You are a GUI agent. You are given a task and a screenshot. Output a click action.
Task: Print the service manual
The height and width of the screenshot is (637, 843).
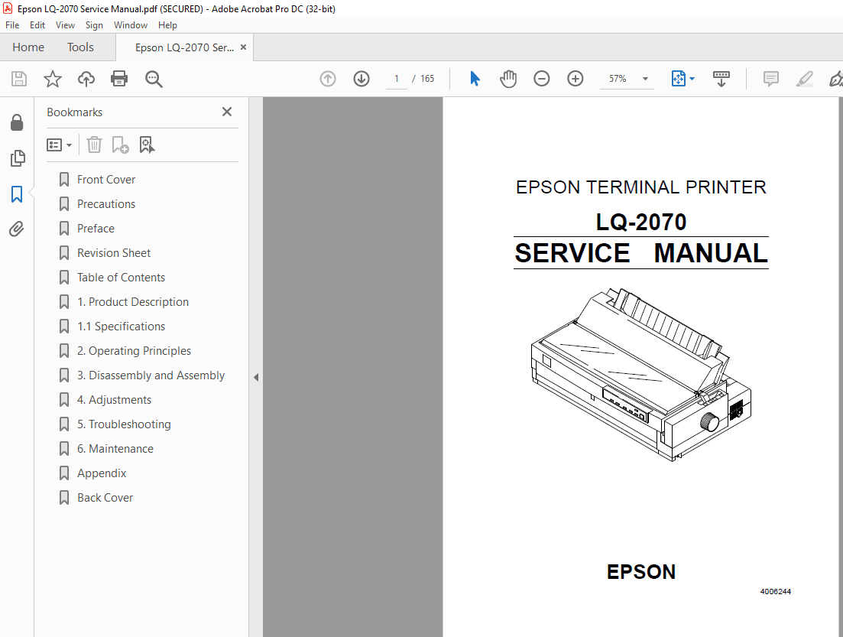(119, 79)
